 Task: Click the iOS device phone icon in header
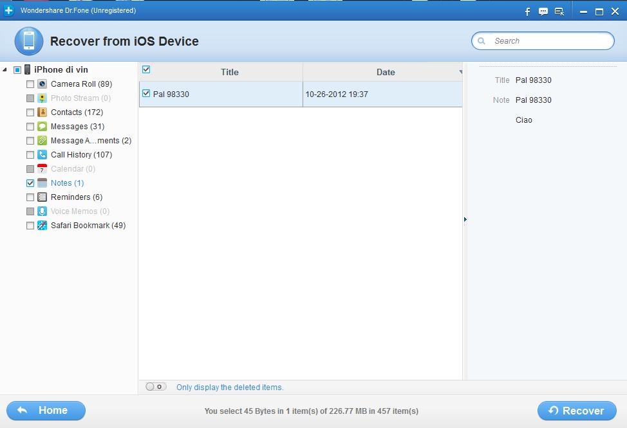tap(29, 41)
